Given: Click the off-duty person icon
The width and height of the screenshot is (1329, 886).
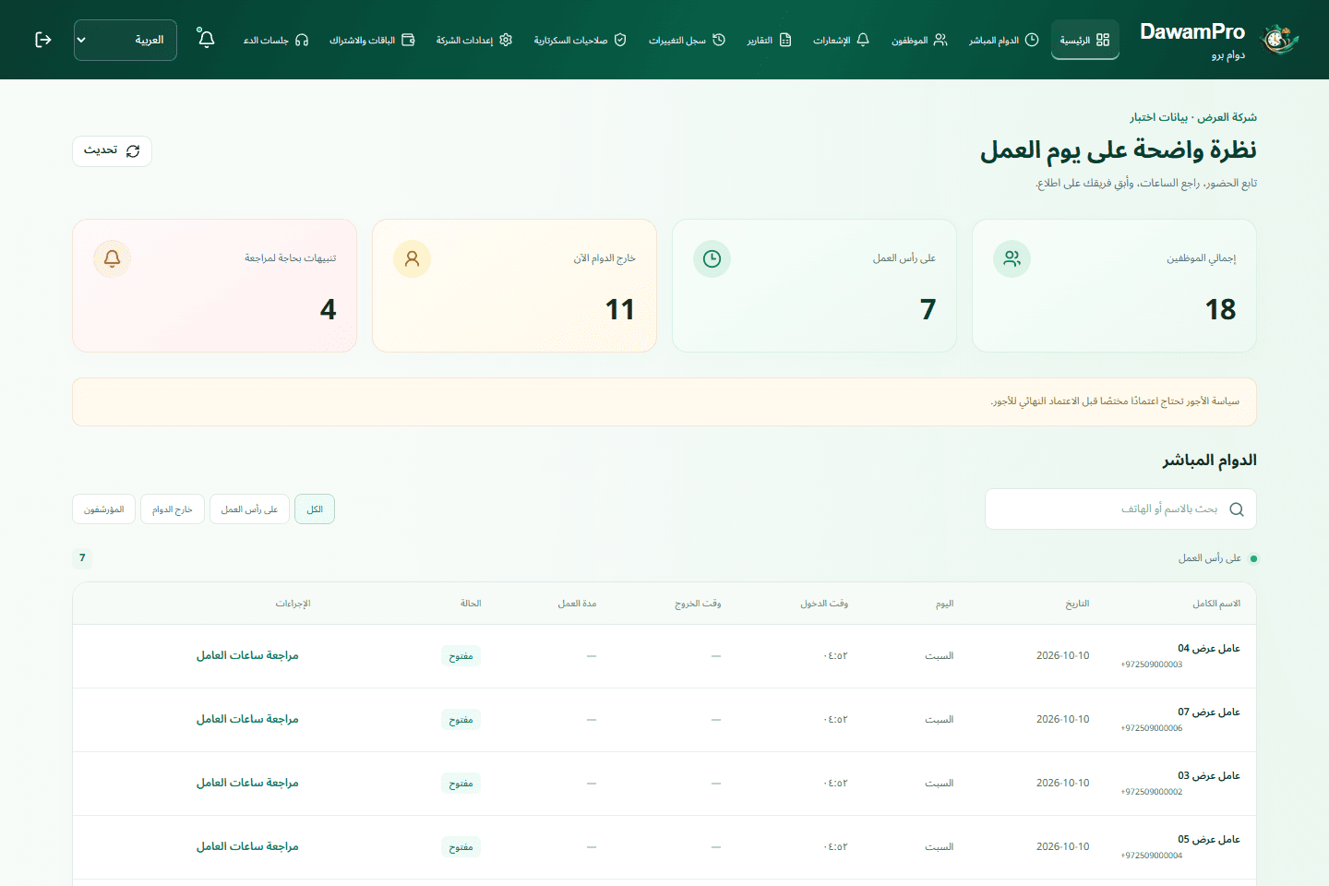Looking at the screenshot, I should pos(412,259).
